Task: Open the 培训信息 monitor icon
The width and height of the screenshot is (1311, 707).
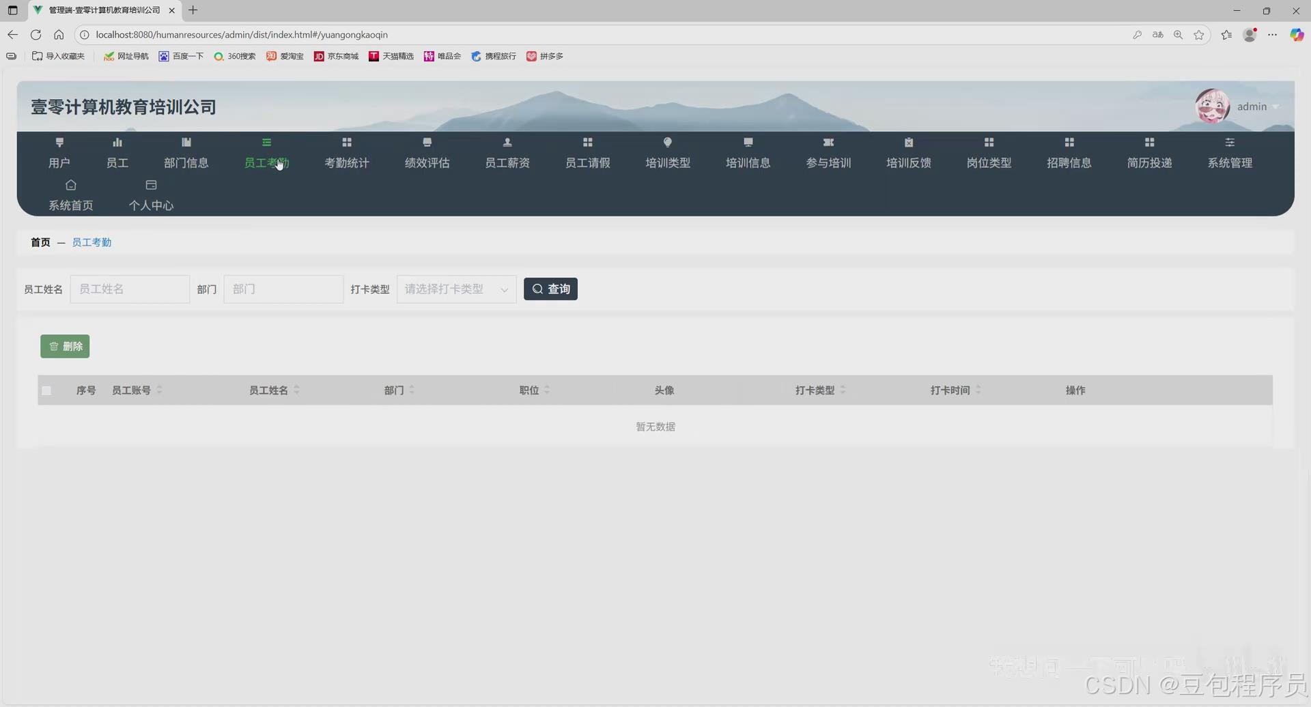Action: pyautogui.click(x=748, y=143)
